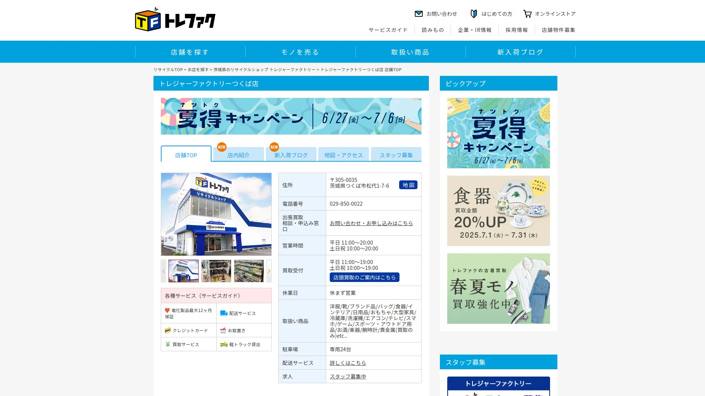Screen dimensions: 705x396
Task: Click NEW badge on 店内紹介 tab
Action: [x=221, y=147]
